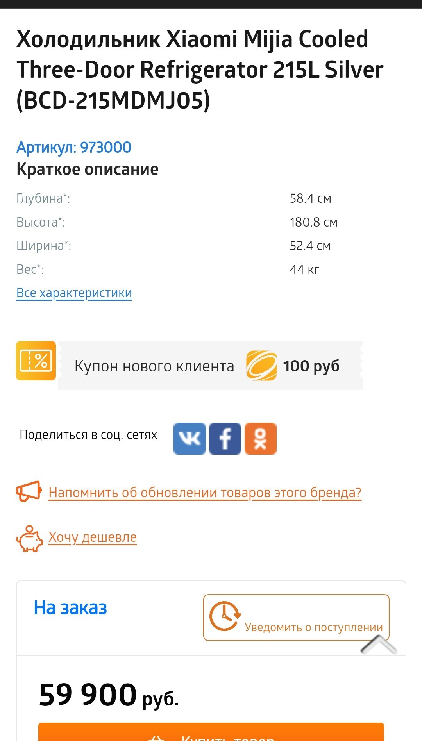Viewport: 422px width, 741px height.
Task: Click the '100 руб' coupon value
Action: coord(311,366)
